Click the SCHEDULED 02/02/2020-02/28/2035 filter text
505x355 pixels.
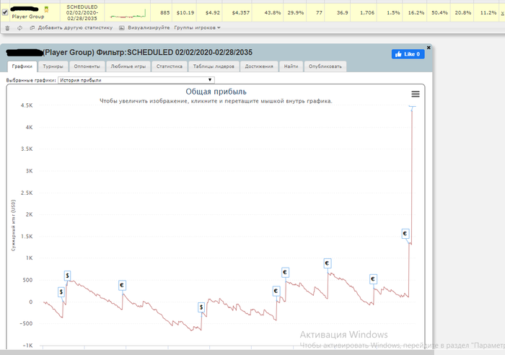[x=82, y=12]
